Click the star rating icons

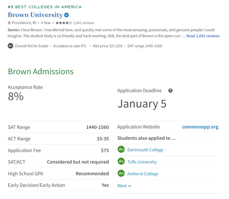pos(64,23)
